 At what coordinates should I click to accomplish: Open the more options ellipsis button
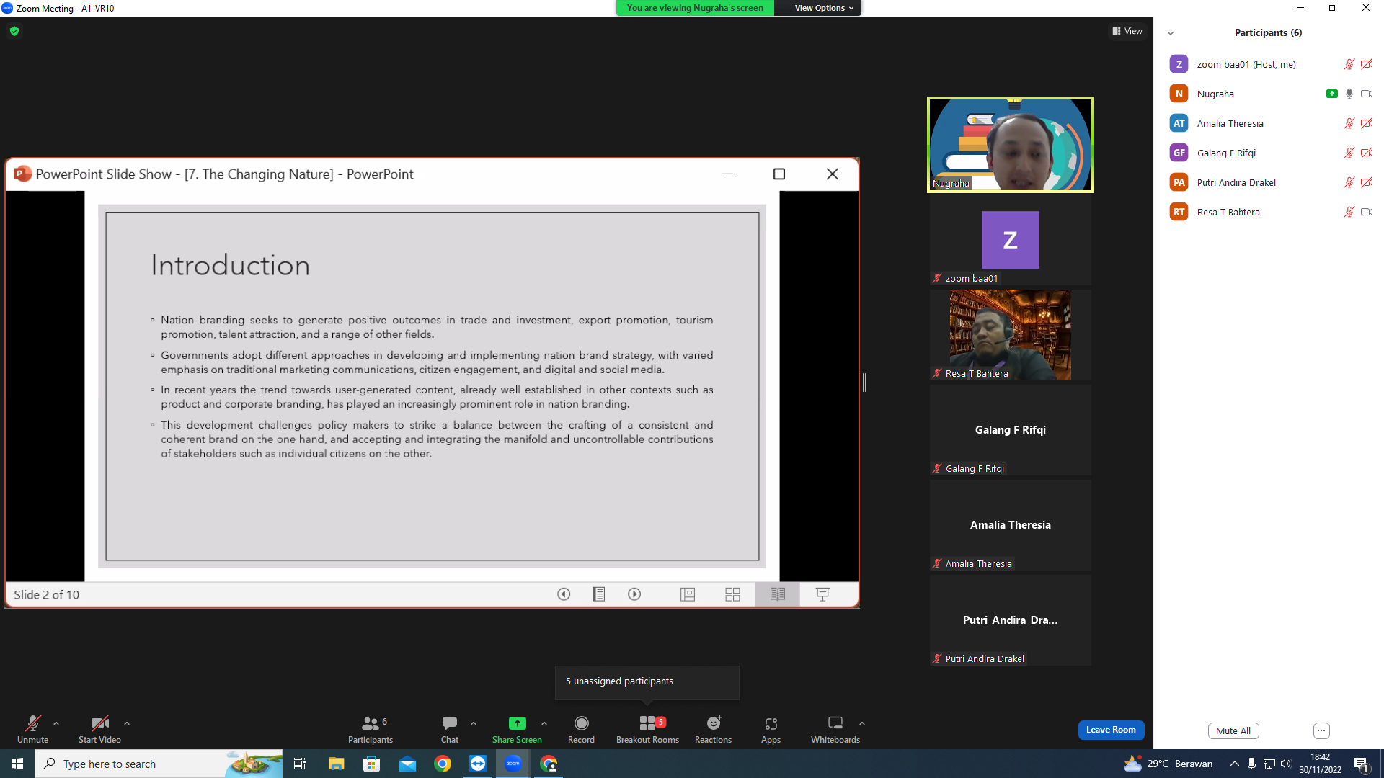tap(1321, 730)
